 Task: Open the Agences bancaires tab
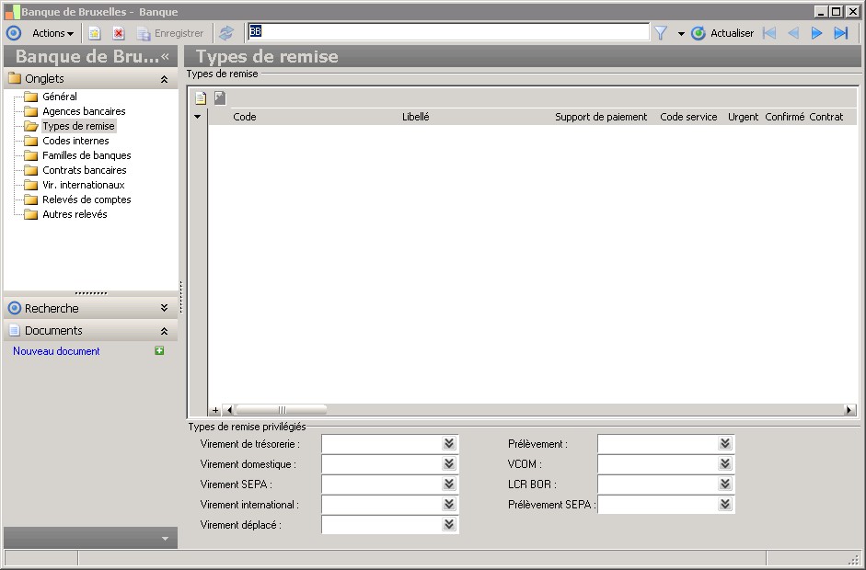pyautogui.click(x=84, y=111)
